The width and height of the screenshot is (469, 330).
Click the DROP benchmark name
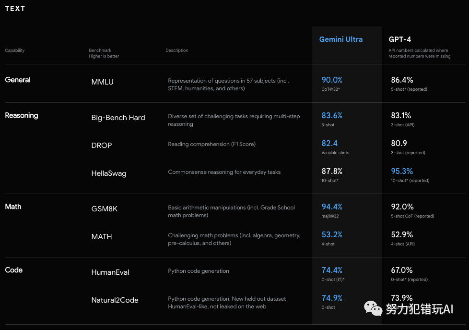point(101,146)
